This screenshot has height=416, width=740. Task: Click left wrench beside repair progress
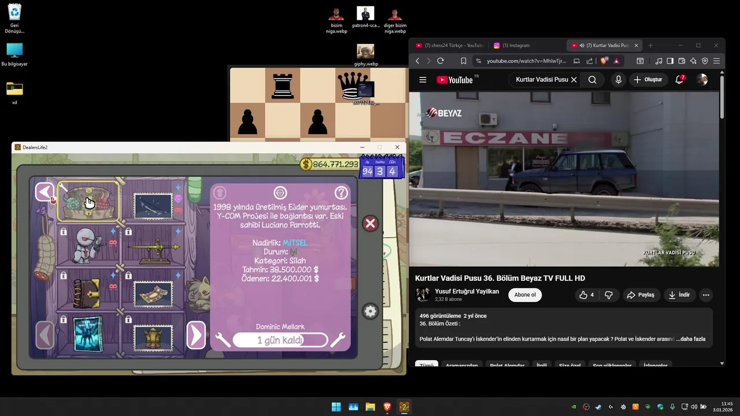(223, 340)
